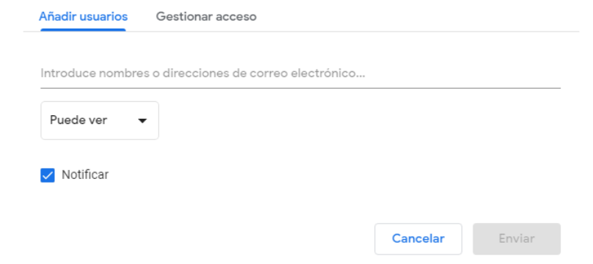Send the invitation using the grey Enviar button
The width and height of the screenshot is (593, 264).
click(x=517, y=238)
